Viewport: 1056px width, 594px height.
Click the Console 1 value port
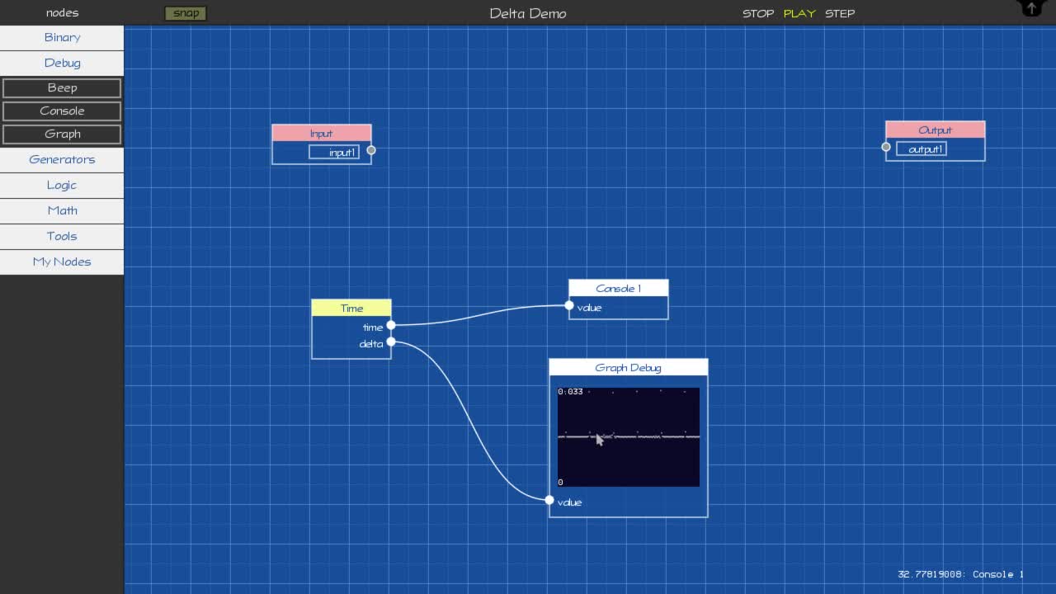(569, 305)
